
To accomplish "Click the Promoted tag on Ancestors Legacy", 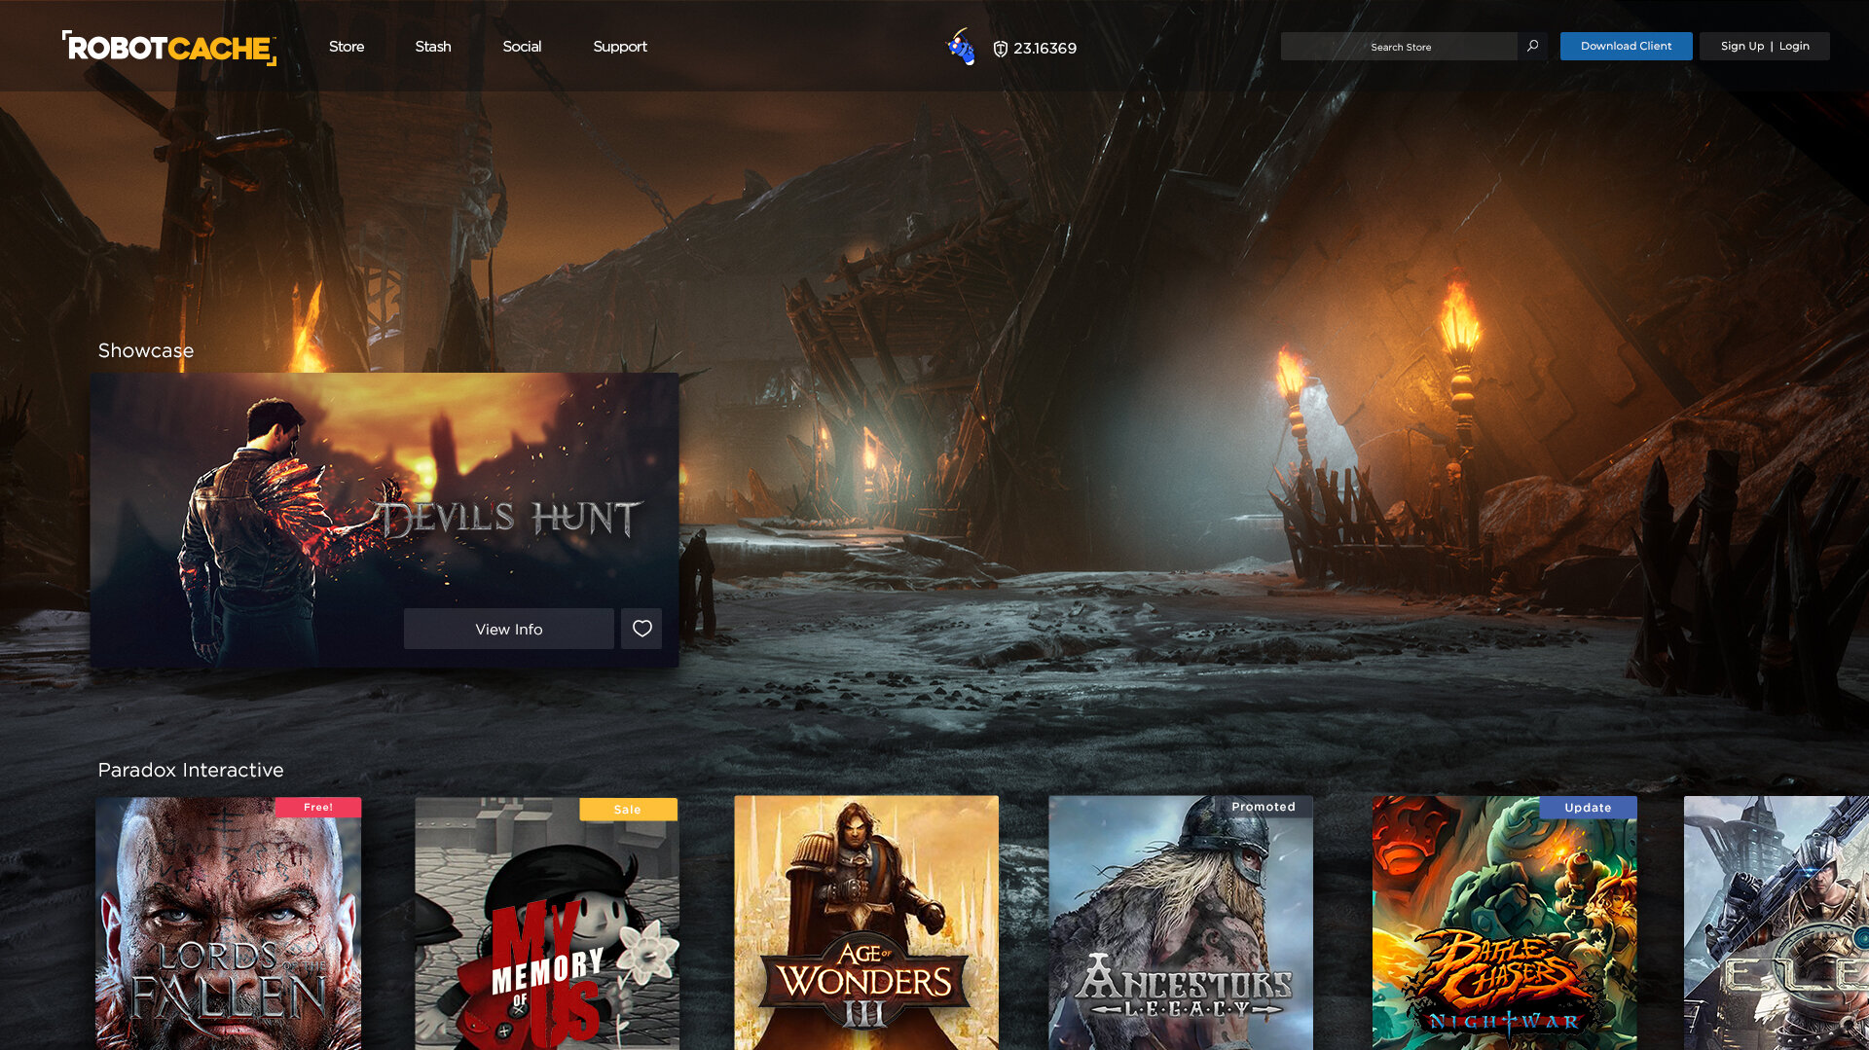I will coord(1264,807).
